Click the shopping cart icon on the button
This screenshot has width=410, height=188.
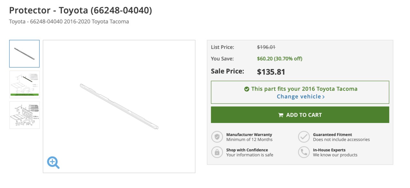[281, 115]
